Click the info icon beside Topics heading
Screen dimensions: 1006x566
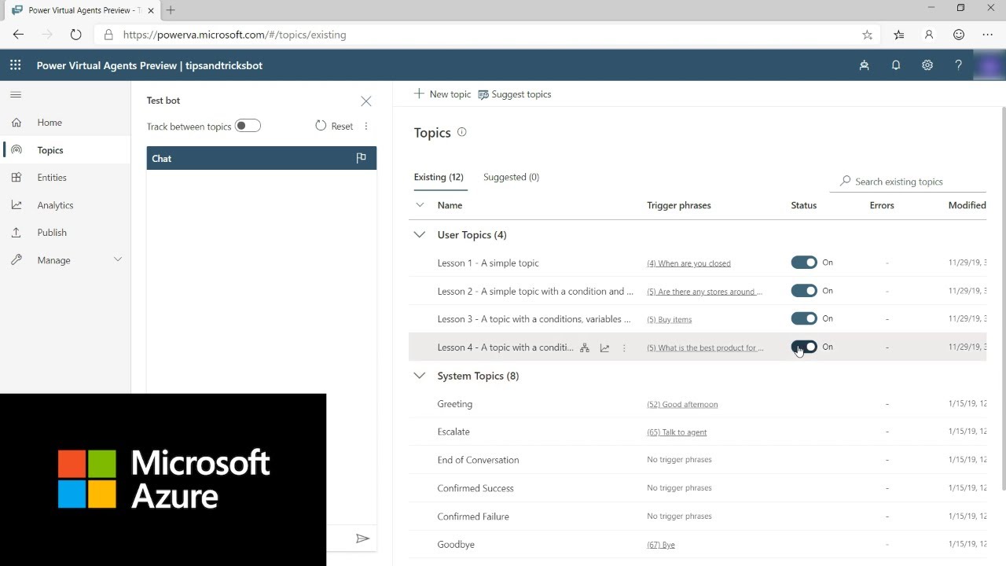pyautogui.click(x=461, y=132)
